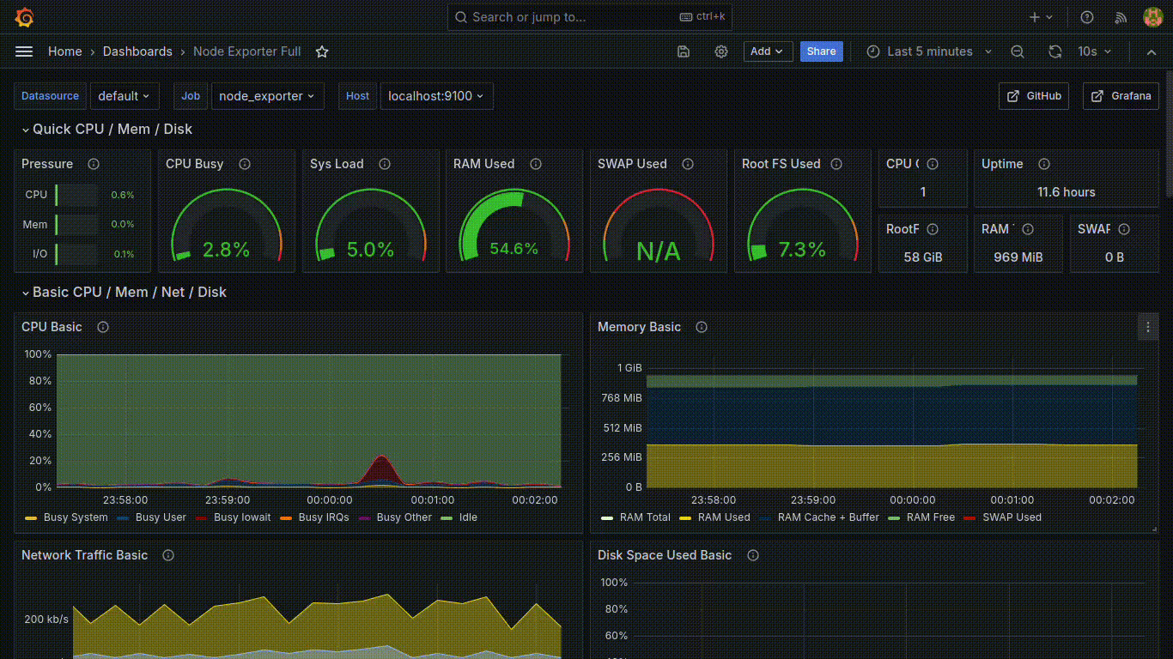Open the Job node_exporter dropdown
This screenshot has width=1173, height=659.
[267, 96]
